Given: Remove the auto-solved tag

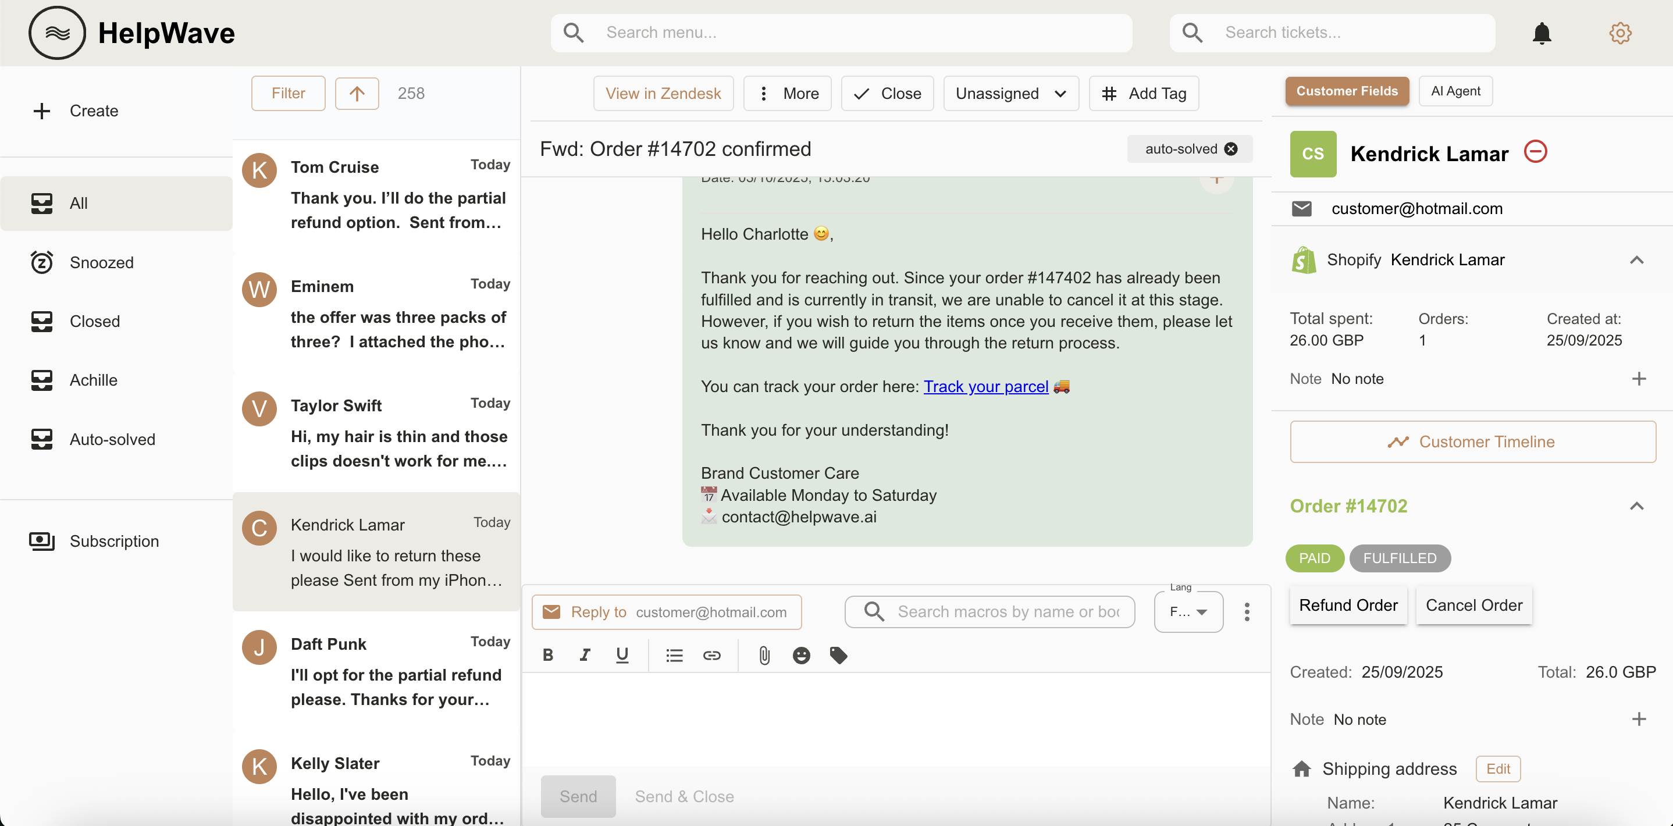Looking at the screenshot, I should point(1231,149).
